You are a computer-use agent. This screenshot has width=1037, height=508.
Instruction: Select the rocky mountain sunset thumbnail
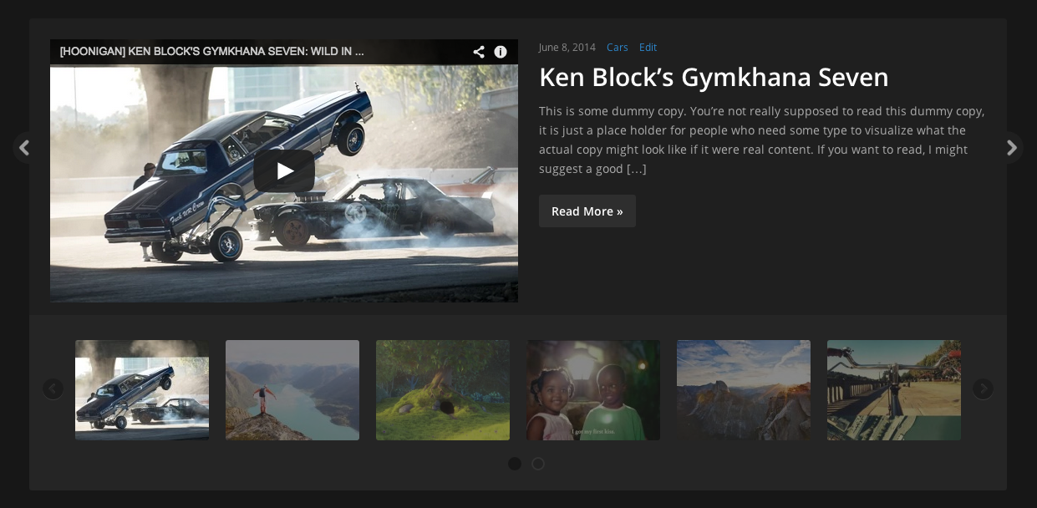744,390
